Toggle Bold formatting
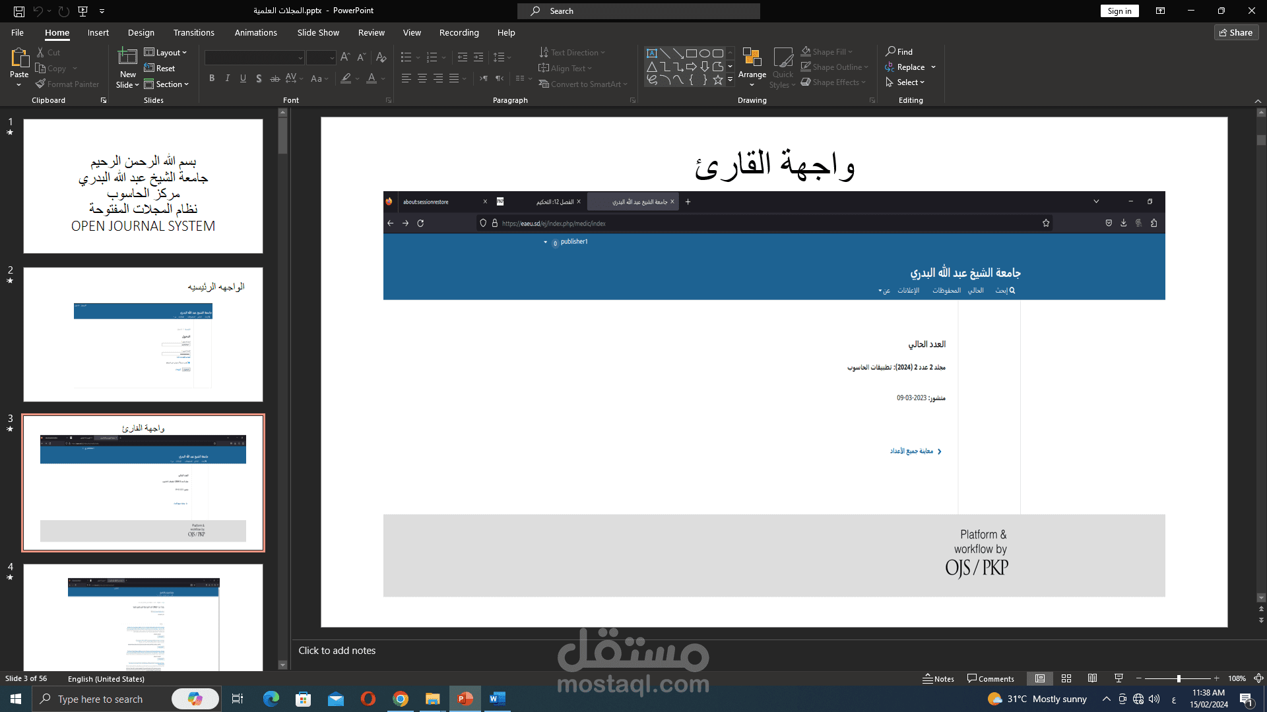This screenshot has width=1267, height=712. [212, 78]
